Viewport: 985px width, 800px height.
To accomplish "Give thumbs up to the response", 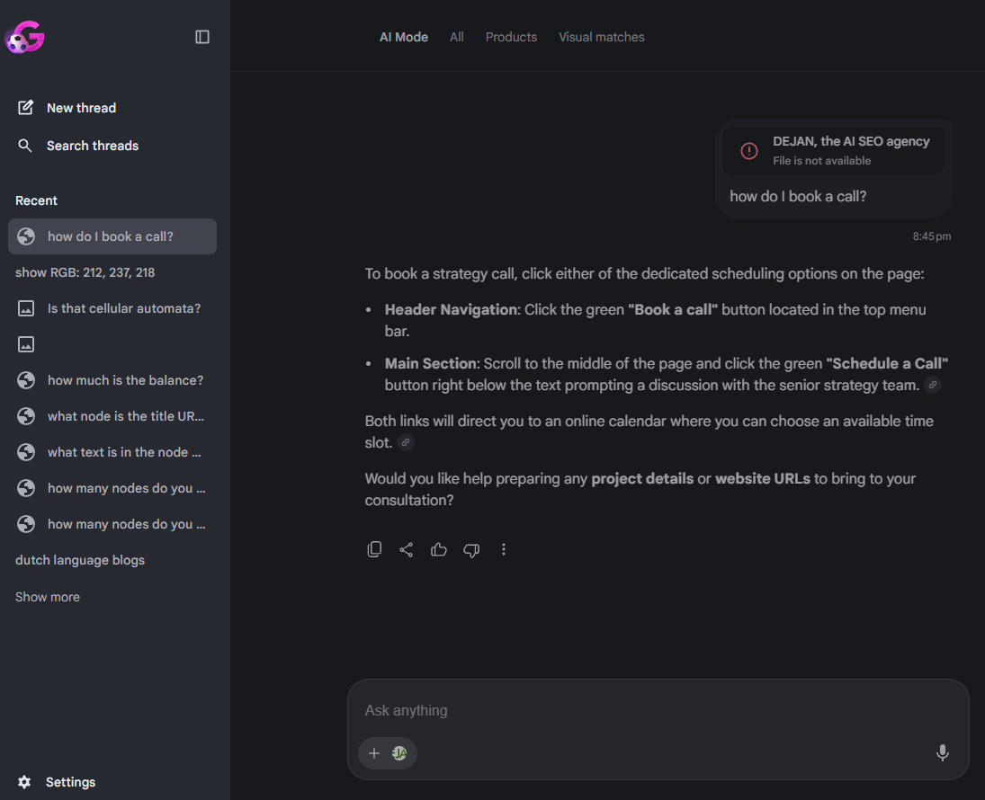I will click(x=438, y=549).
